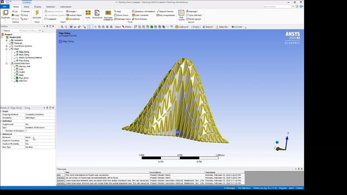Select Materials in the outline tree
This screenshot has width=347, height=195.
(x=18, y=43)
